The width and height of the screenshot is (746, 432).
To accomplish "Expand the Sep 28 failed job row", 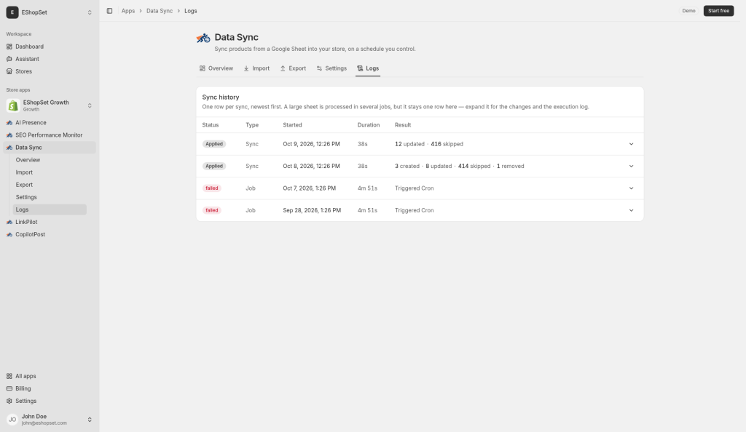I will click(632, 210).
